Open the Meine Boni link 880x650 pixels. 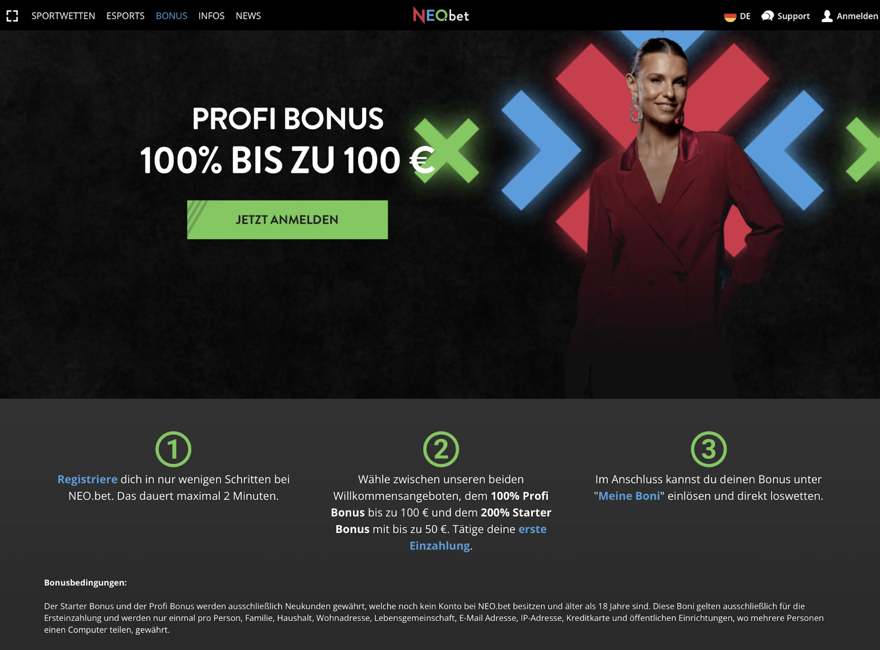(x=629, y=496)
